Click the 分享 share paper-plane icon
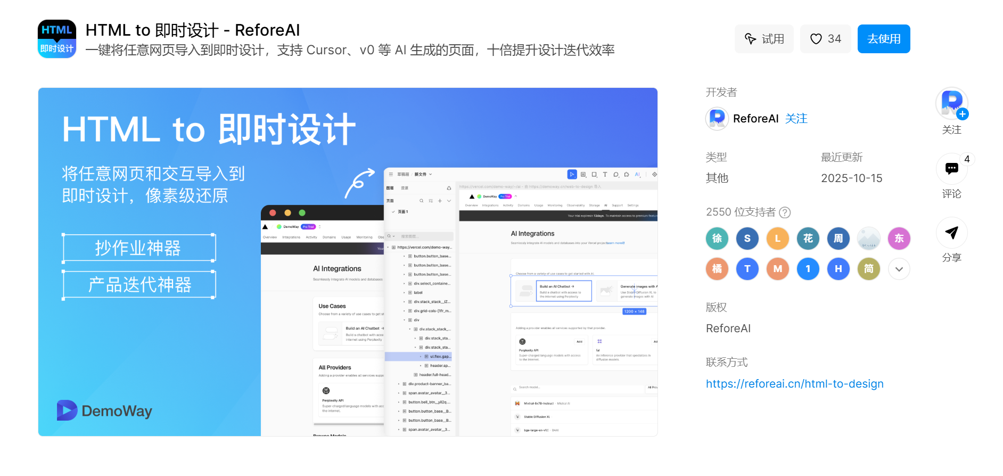 (951, 233)
